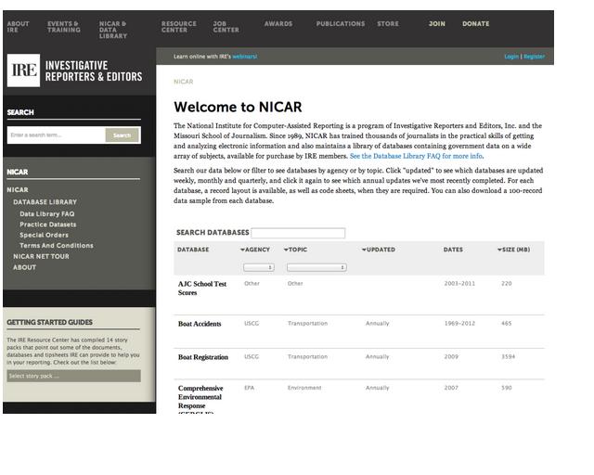Click the Getting Started Guides heading
This screenshot has width=594, height=475.
click(x=49, y=322)
